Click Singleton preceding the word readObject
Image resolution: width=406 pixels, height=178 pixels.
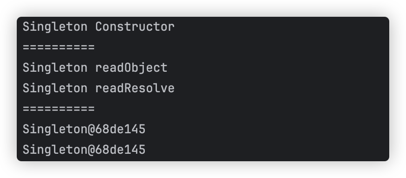55,68
